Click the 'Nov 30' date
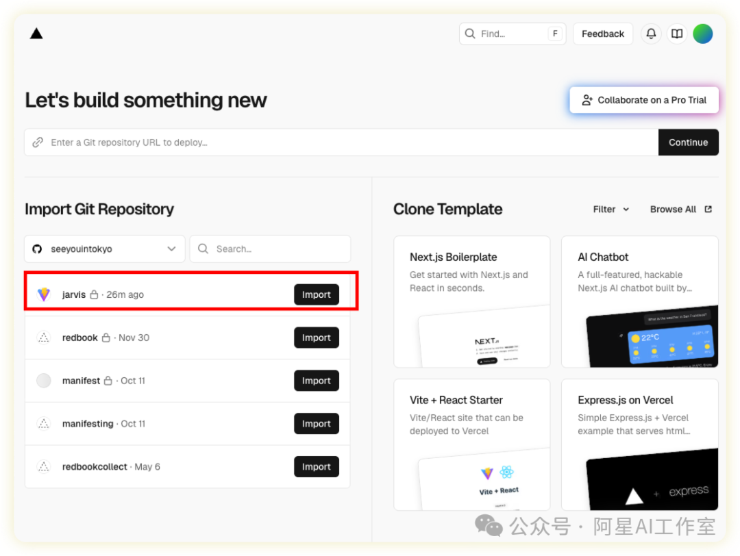 (x=134, y=338)
